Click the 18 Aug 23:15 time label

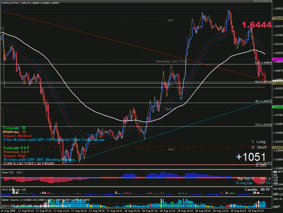click(221, 211)
